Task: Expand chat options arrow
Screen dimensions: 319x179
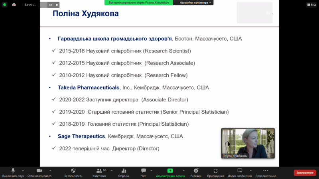Action: pyautogui.click(x=151, y=171)
